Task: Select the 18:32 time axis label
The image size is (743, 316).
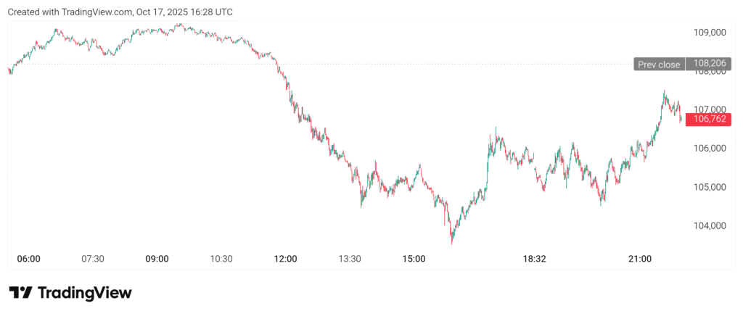Action: pyautogui.click(x=535, y=259)
